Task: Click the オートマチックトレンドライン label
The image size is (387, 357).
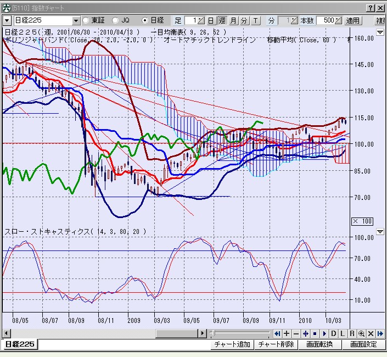Action: (x=210, y=40)
